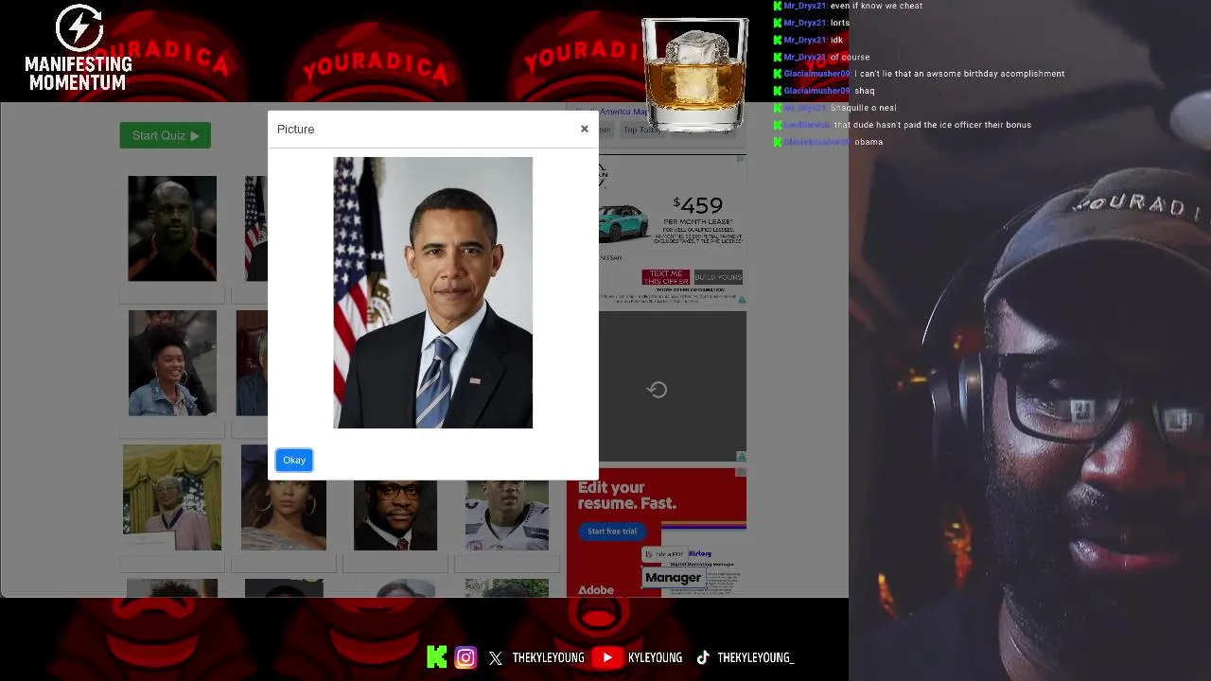This screenshot has width=1211, height=681.
Task: Click the Top Today tab behind the dialog
Action: pyautogui.click(x=642, y=130)
